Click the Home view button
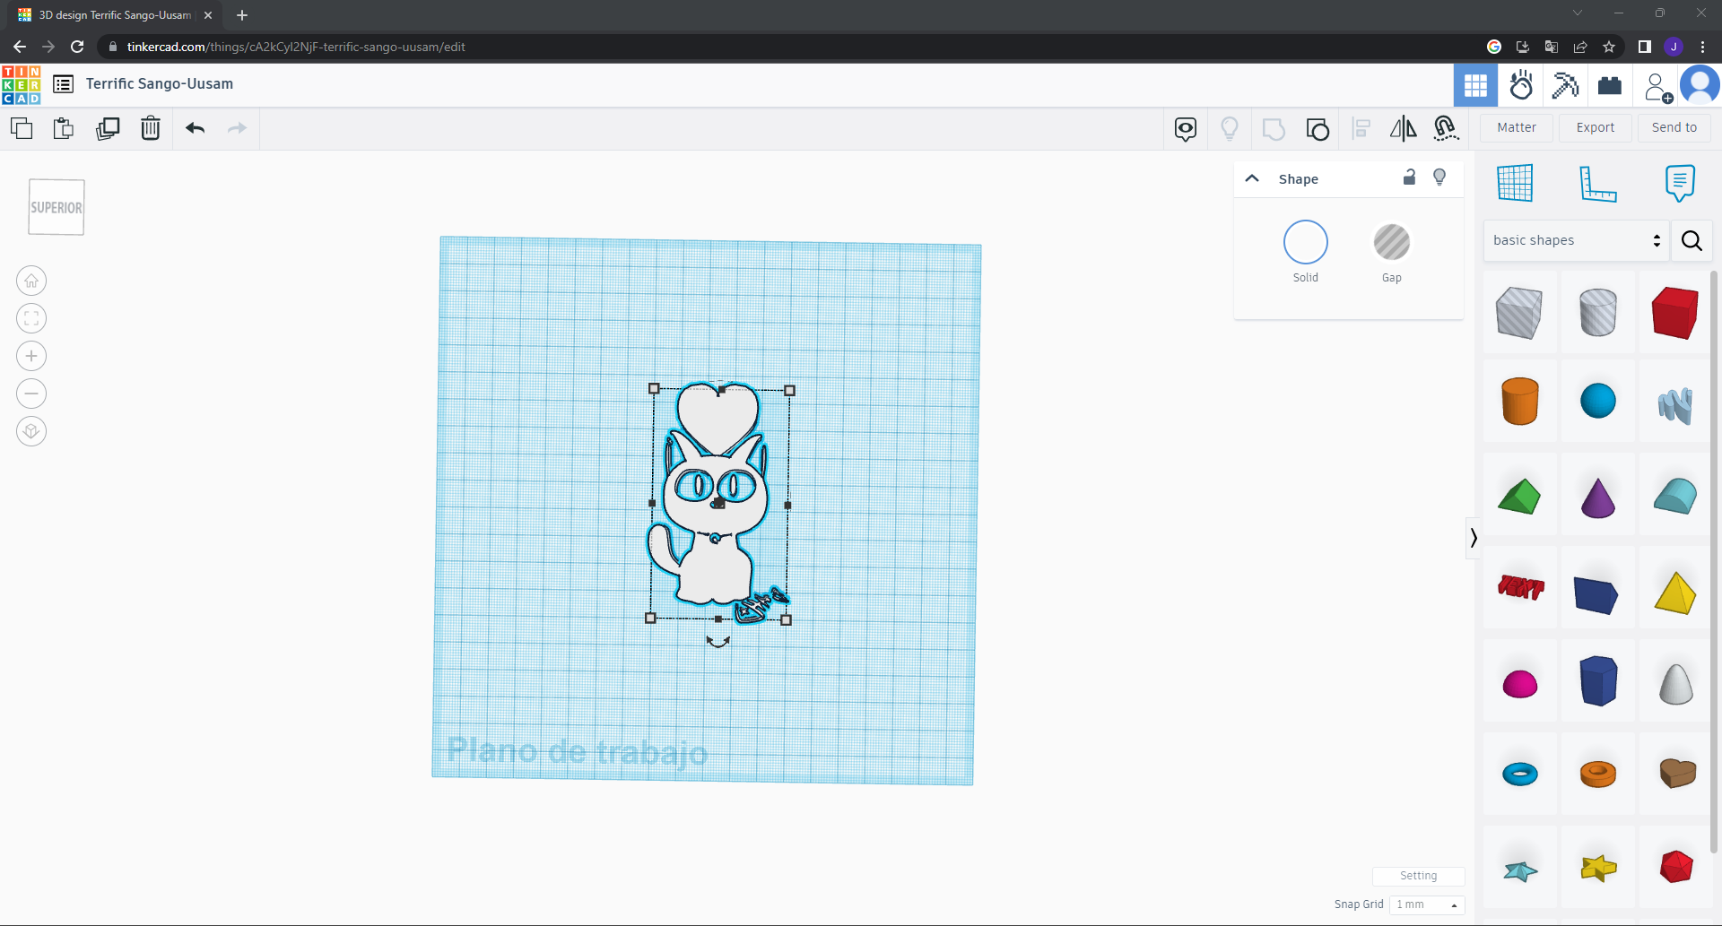Viewport: 1722px width, 926px height. [31, 281]
